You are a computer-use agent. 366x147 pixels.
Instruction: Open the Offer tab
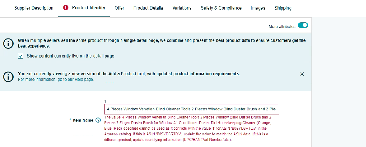tap(119, 8)
